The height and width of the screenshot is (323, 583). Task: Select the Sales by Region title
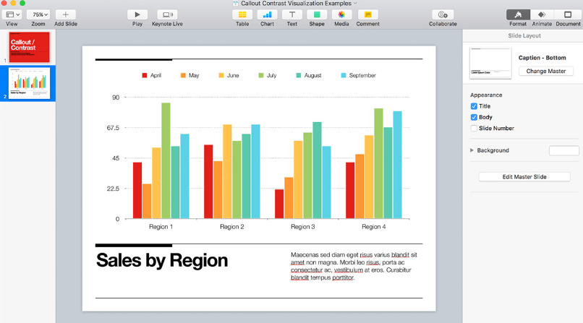pyautogui.click(x=162, y=260)
